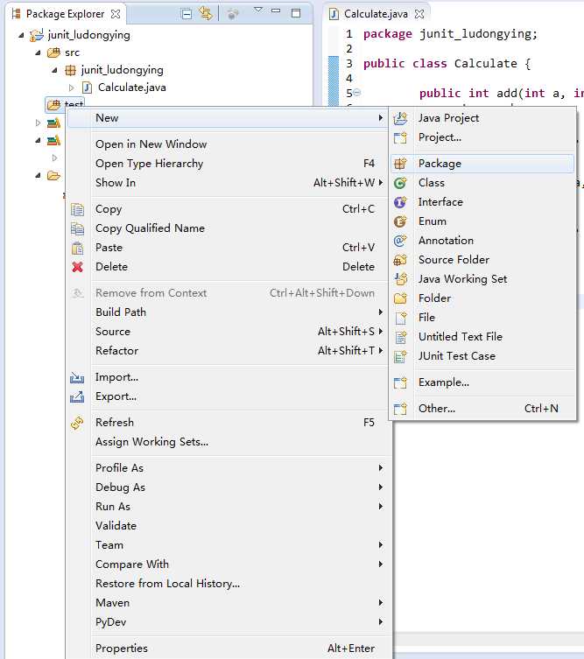The height and width of the screenshot is (659, 584).
Task: Click the red Delete X icon
Action: [77, 267]
